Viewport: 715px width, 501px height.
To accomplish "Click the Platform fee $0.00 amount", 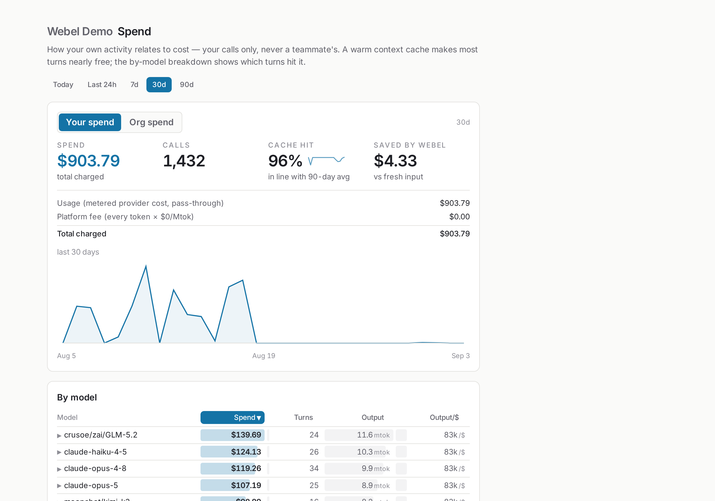I will (x=459, y=217).
